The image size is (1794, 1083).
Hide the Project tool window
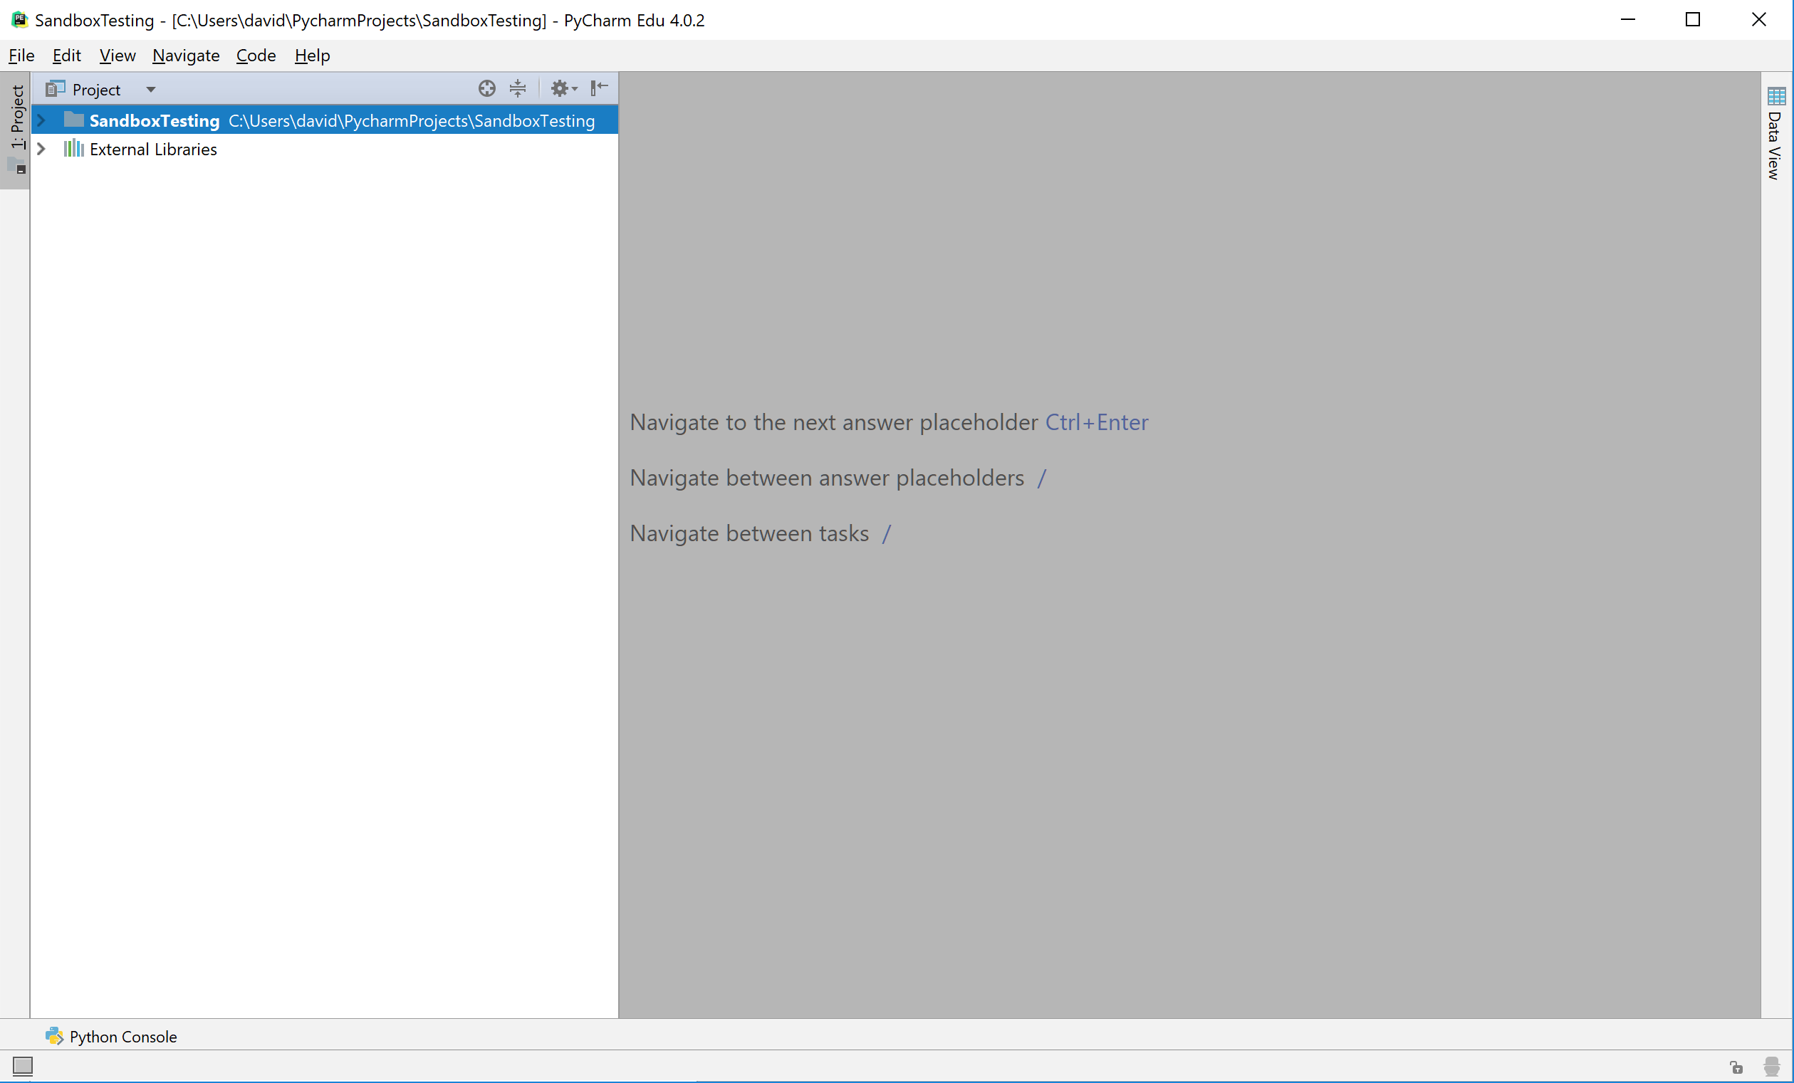pyautogui.click(x=599, y=88)
